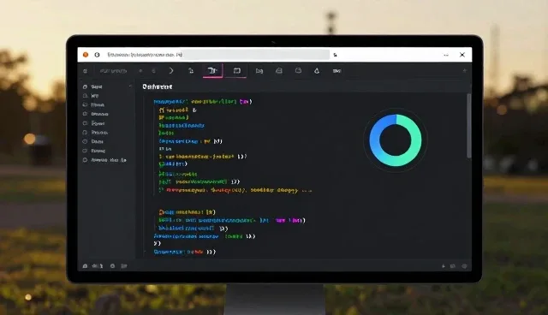Collapse the first sidebar row using its chevron
Image resolution: width=548 pixels, height=315 pixels.
pyautogui.click(x=130, y=86)
